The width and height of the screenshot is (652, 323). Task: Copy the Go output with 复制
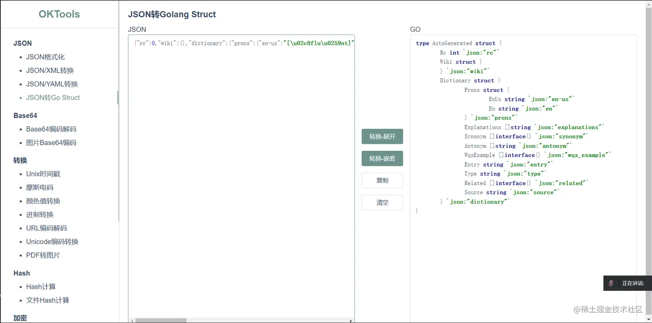coord(382,180)
